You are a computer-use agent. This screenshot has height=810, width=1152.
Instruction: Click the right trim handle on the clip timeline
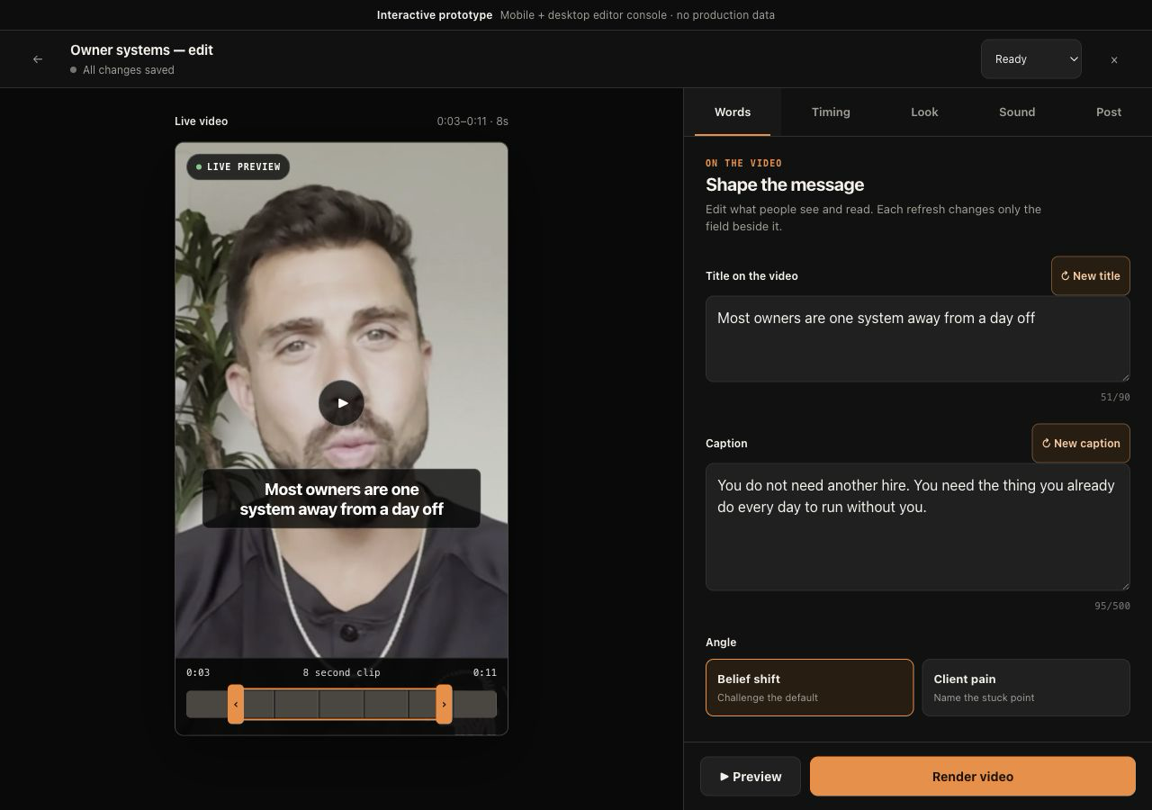[x=444, y=704]
